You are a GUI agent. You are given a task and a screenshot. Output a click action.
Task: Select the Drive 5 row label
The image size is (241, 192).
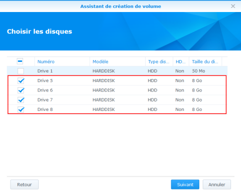[x=45, y=80]
